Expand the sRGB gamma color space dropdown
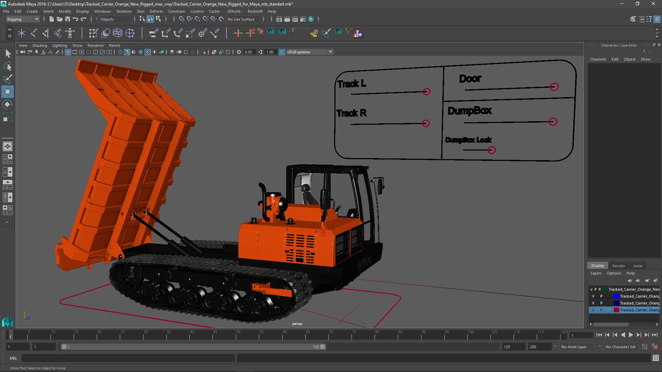The image size is (662, 372). tap(330, 52)
